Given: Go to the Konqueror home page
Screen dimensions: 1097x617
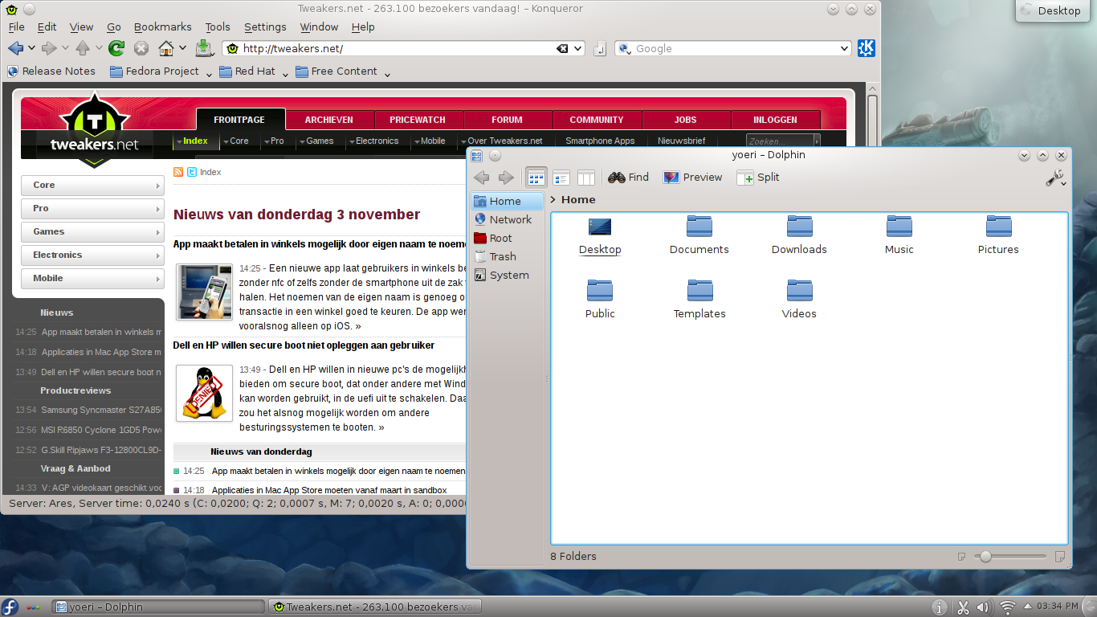Looking at the screenshot, I should [166, 48].
